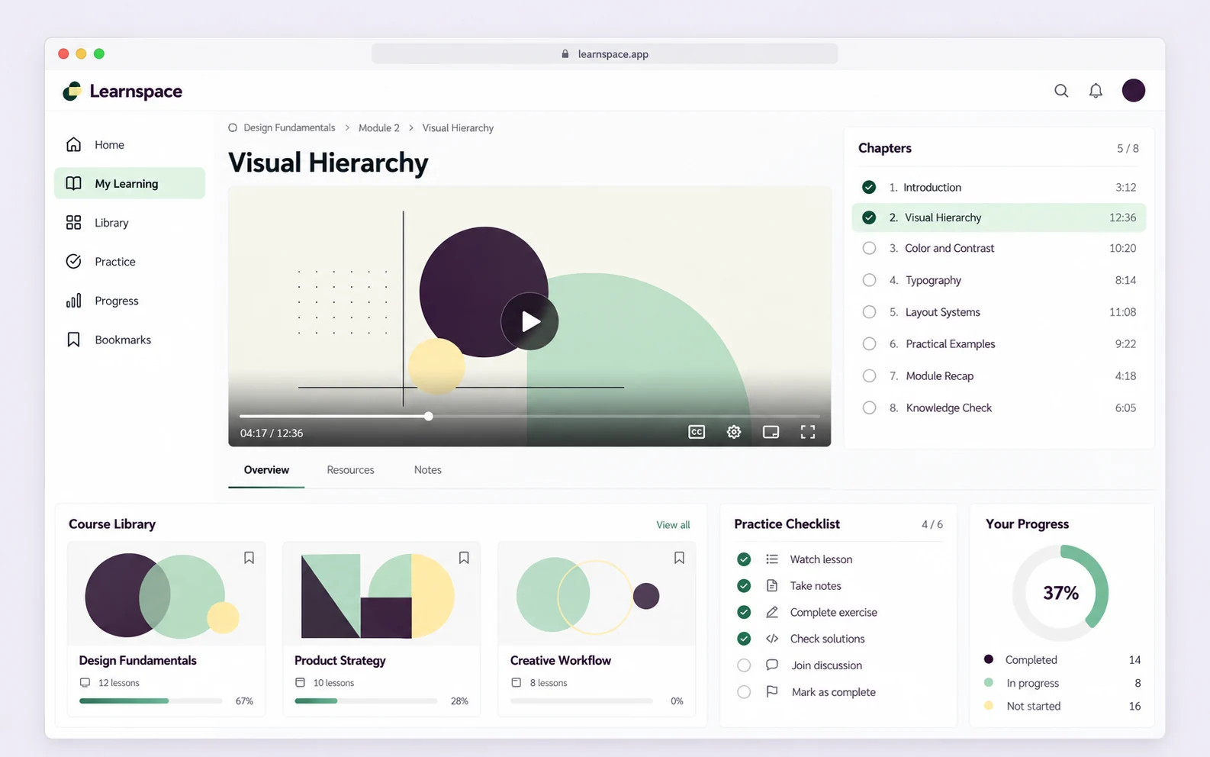Image resolution: width=1210 pixels, height=757 pixels.
Task: Uncheck the Watch lesson checklist item
Action: tap(744, 559)
